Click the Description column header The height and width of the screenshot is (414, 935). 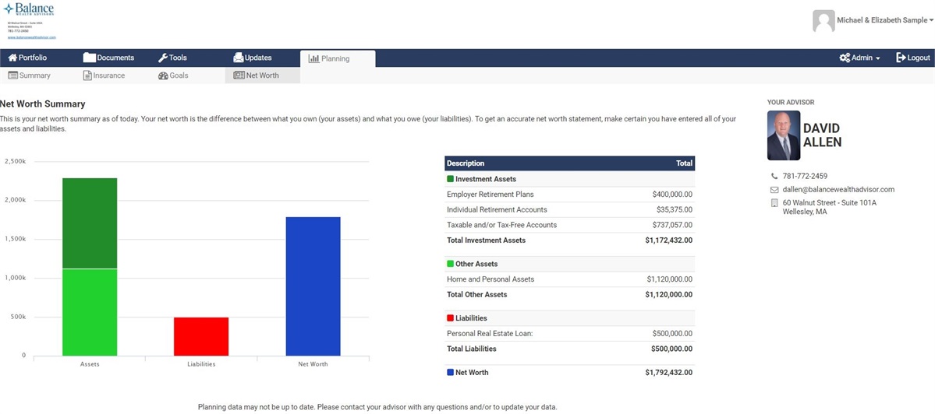[x=465, y=163]
